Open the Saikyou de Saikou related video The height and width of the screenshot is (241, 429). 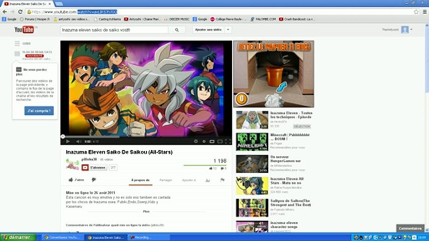click(252, 208)
